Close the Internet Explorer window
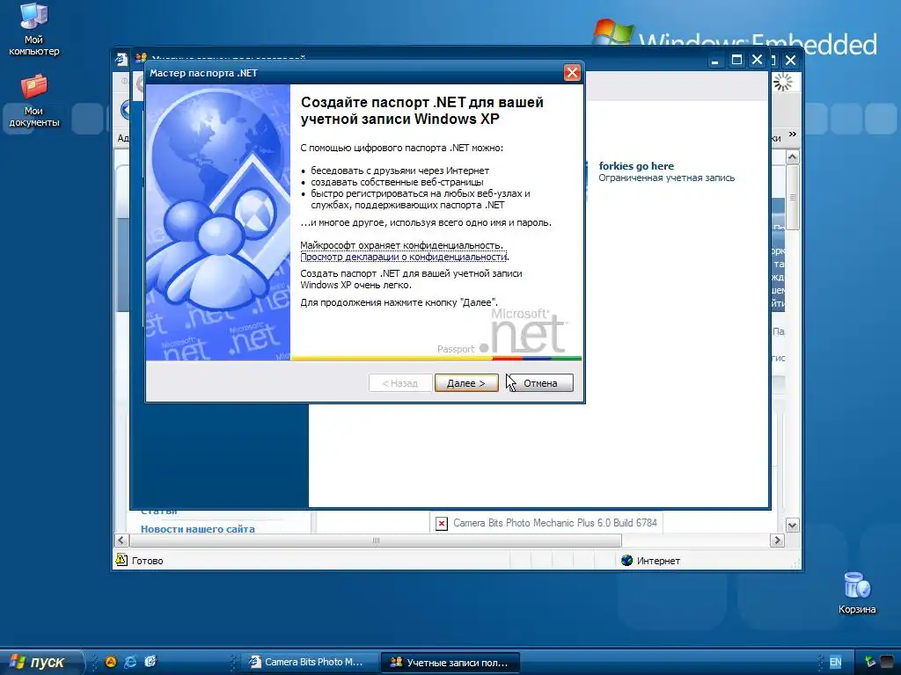The width and height of the screenshot is (901, 675). click(791, 60)
